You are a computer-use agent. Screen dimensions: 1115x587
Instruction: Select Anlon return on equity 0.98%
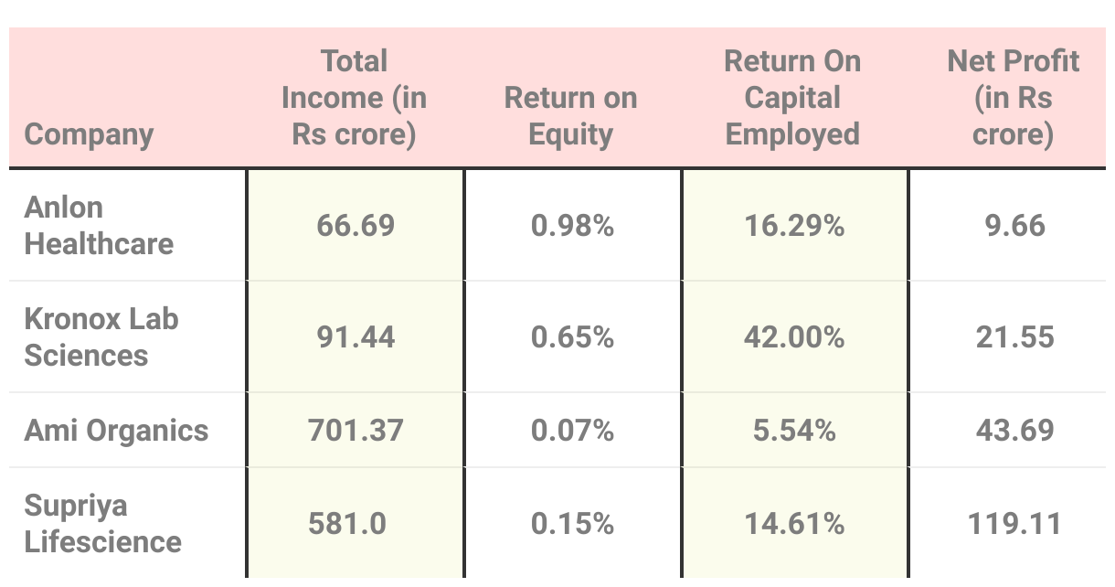[x=572, y=226]
